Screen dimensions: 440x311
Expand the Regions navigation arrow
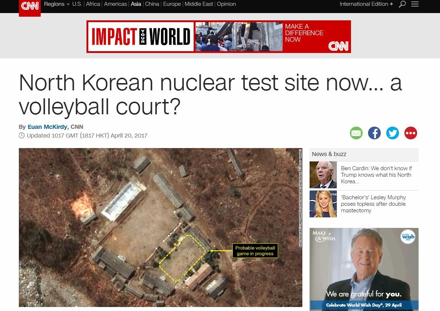tap(68, 4)
